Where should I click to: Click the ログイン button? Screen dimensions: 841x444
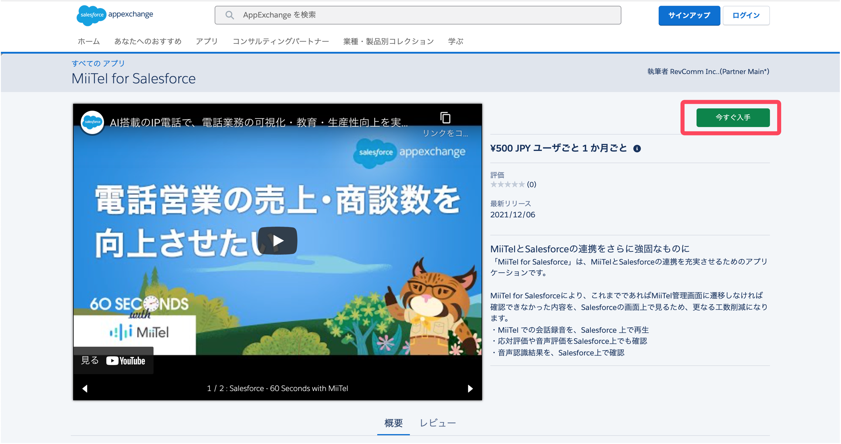point(746,15)
